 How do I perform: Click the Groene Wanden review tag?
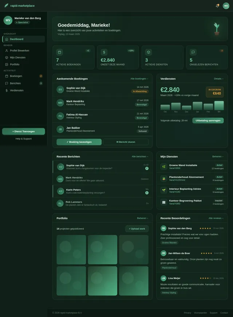tap(169, 243)
